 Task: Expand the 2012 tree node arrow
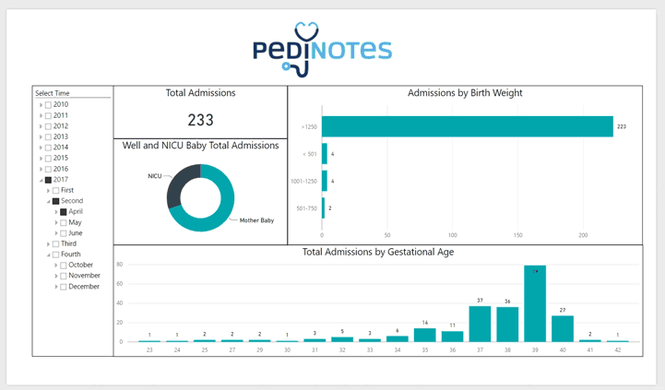coord(41,126)
